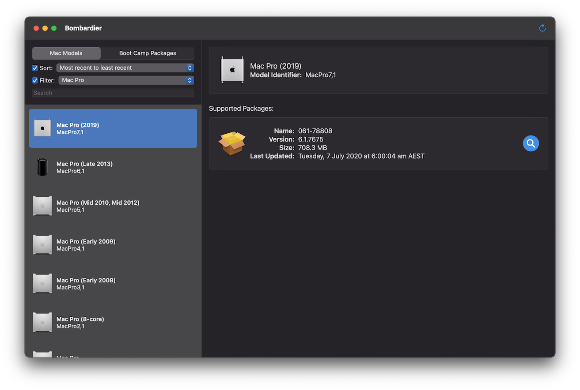Click the version value 6.1.7675
This screenshot has width=580, height=390.
pyautogui.click(x=311, y=139)
